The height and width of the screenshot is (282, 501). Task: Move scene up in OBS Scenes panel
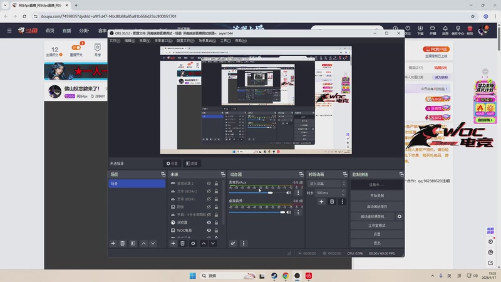[144, 243]
